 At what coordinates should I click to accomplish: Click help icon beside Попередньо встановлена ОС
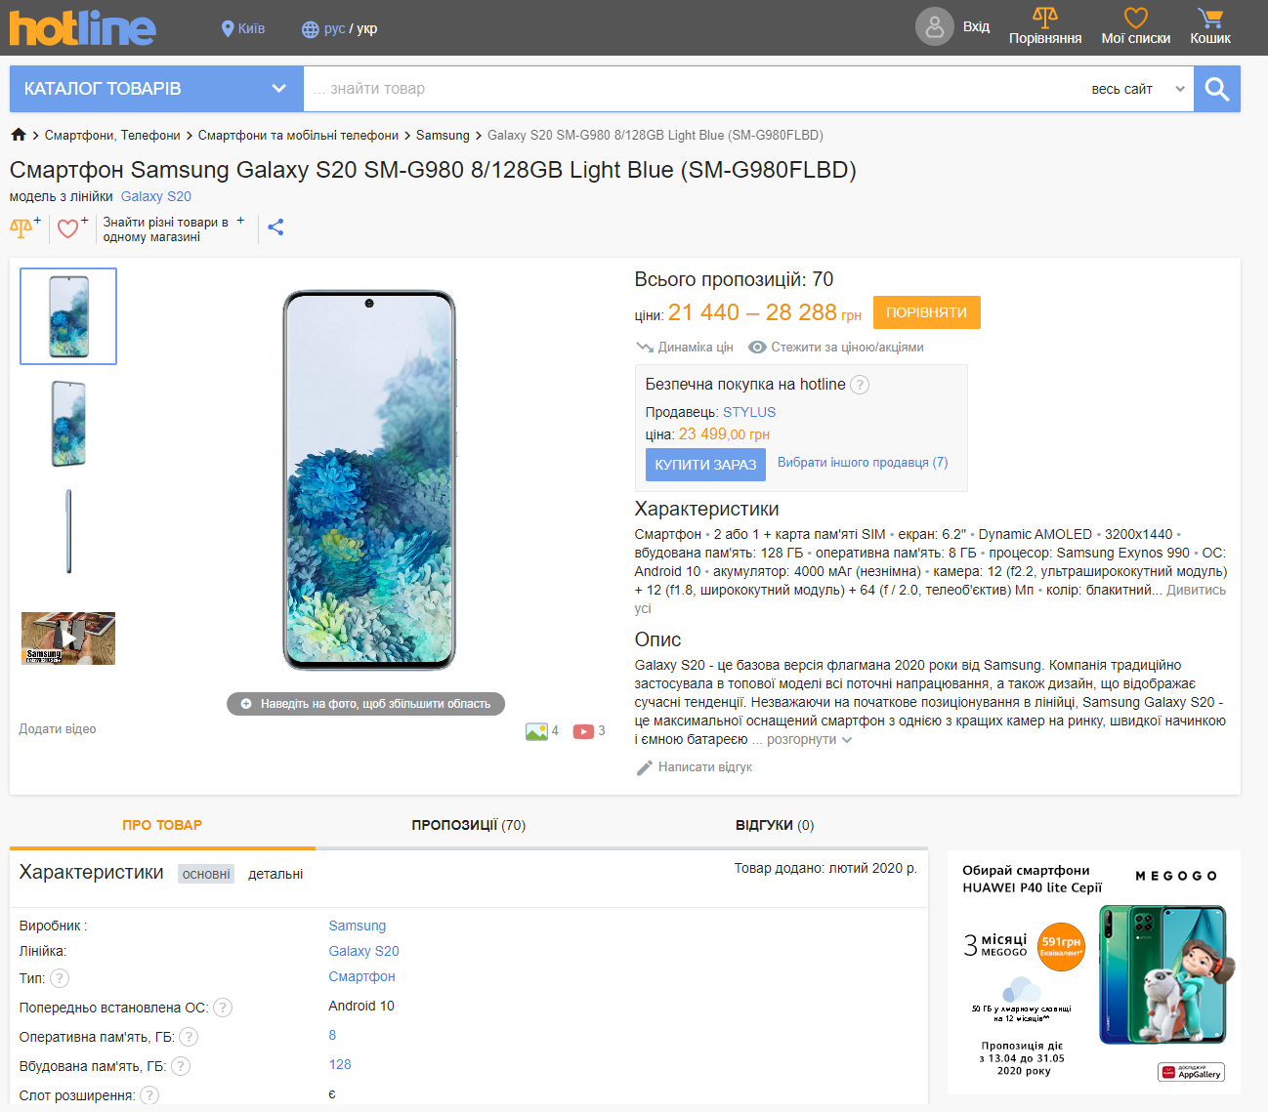click(223, 1008)
